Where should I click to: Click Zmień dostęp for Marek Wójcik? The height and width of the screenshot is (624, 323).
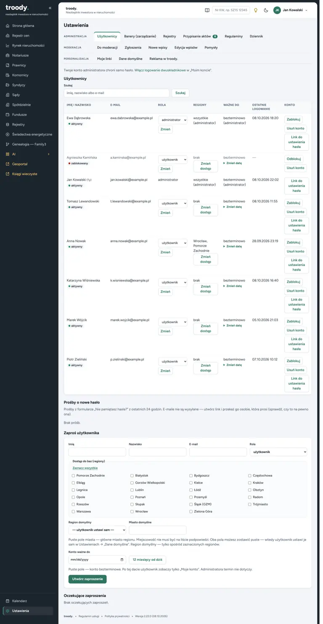pyautogui.click(x=206, y=328)
